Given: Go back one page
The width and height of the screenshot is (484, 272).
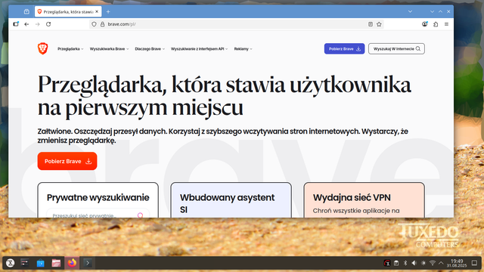Looking at the screenshot, I should tap(26, 24).
